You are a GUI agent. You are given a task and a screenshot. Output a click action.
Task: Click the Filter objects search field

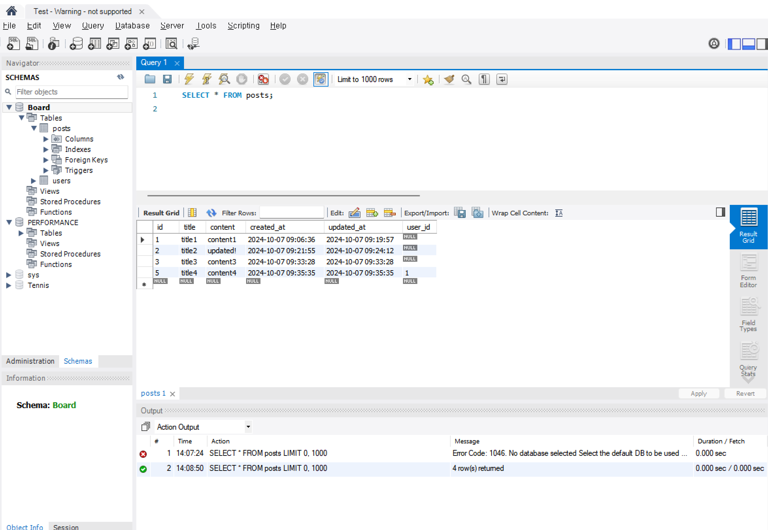[x=71, y=92]
